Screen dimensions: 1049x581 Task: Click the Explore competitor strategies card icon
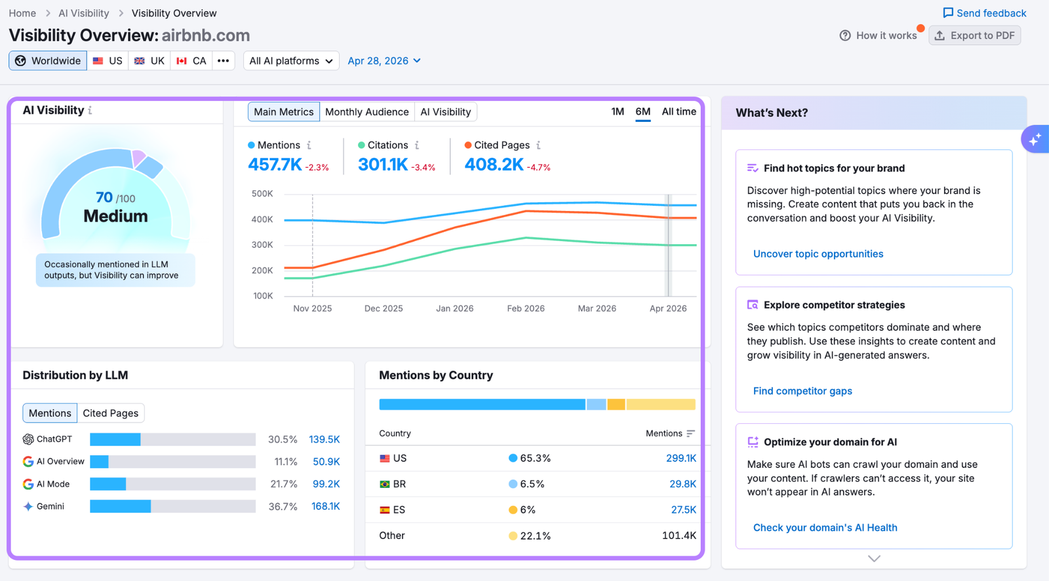coord(753,305)
